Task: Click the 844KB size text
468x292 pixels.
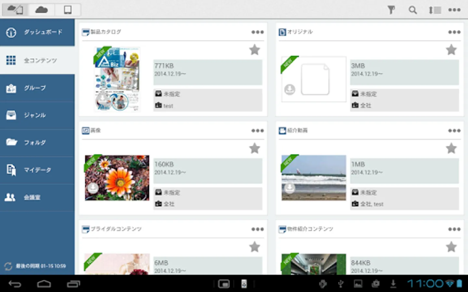Action: click(360, 263)
